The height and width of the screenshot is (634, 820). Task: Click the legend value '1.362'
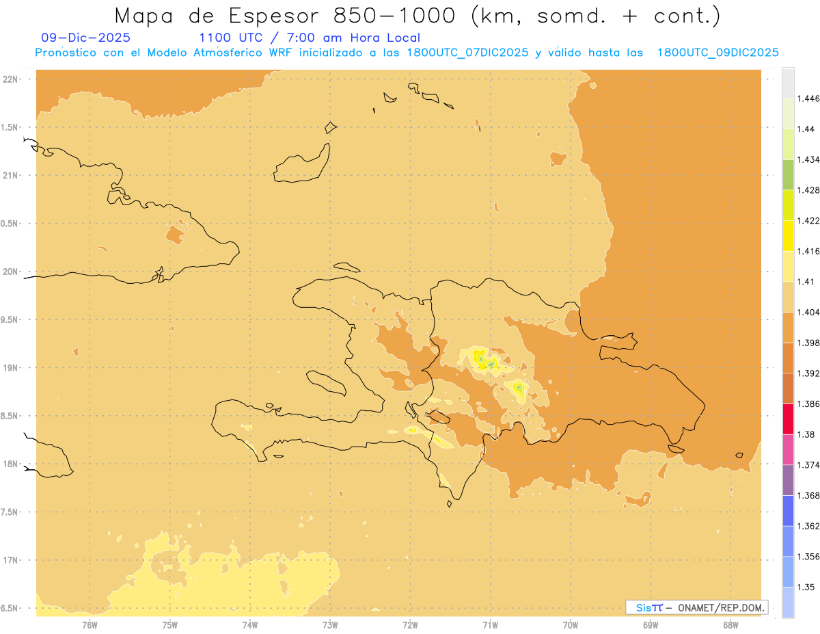click(x=808, y=526)
